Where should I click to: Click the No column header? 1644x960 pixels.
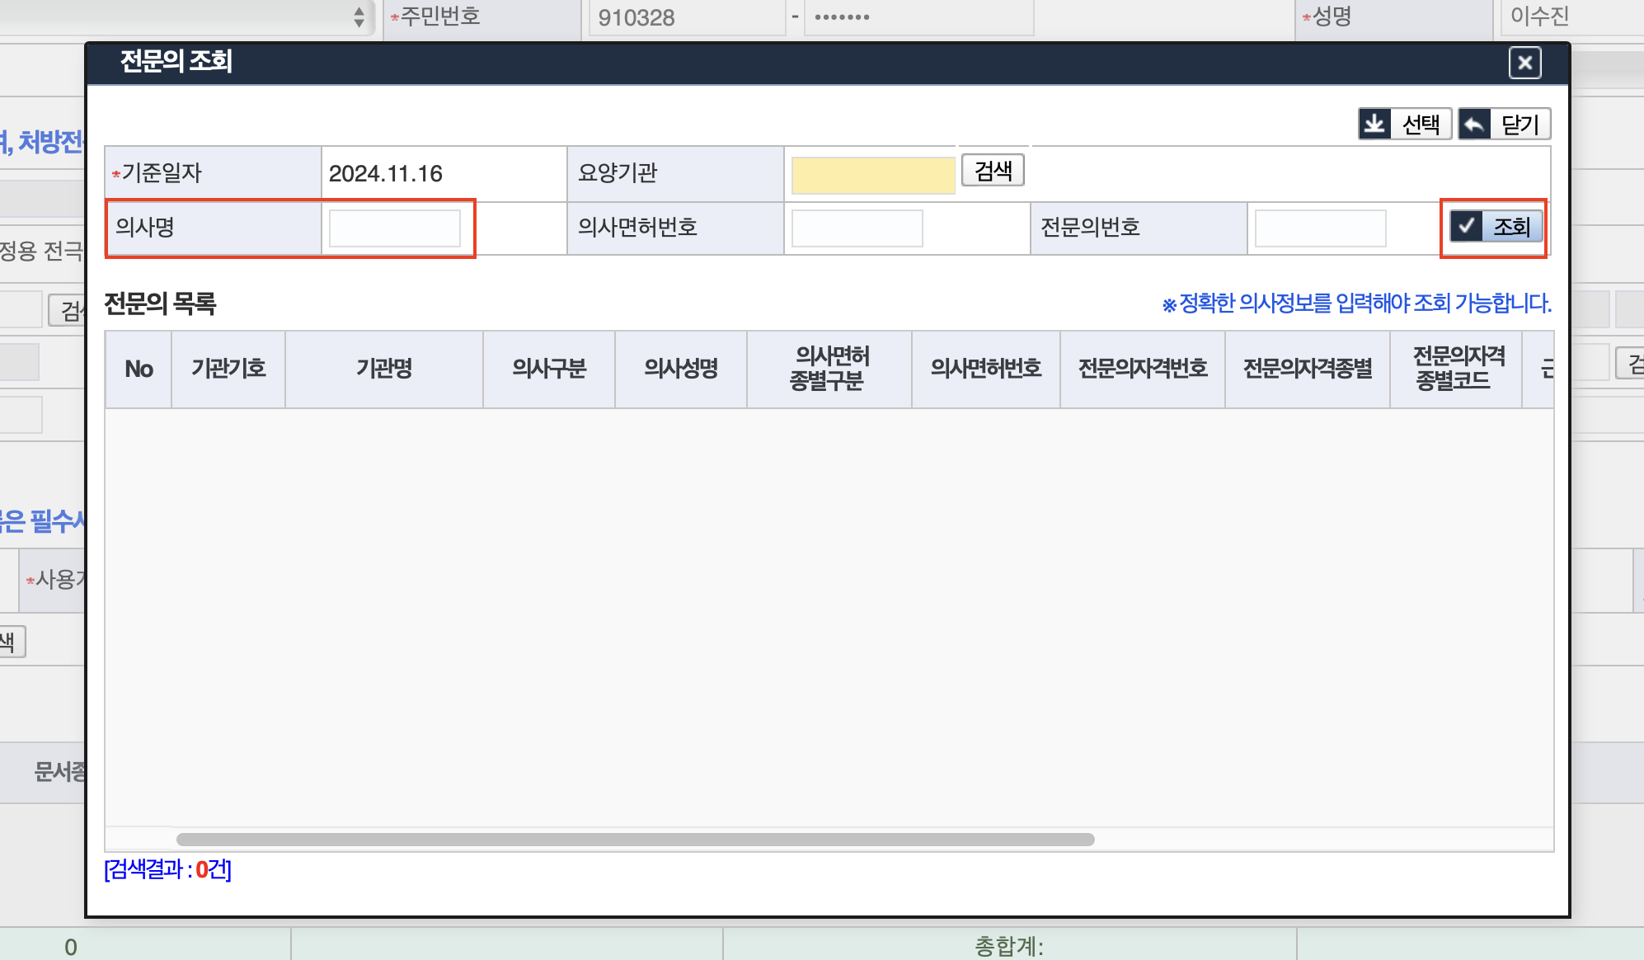click(139, 369)
